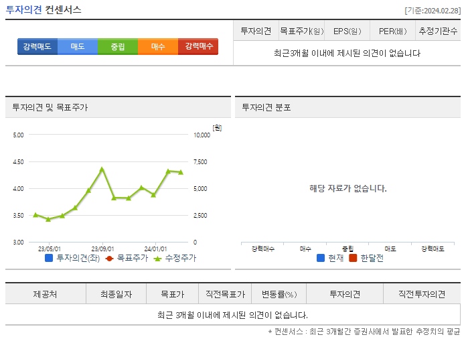Click the 한달전 legend text
Image resolution: width=466 pixels, height=343 pixels.
pos(372,258)
